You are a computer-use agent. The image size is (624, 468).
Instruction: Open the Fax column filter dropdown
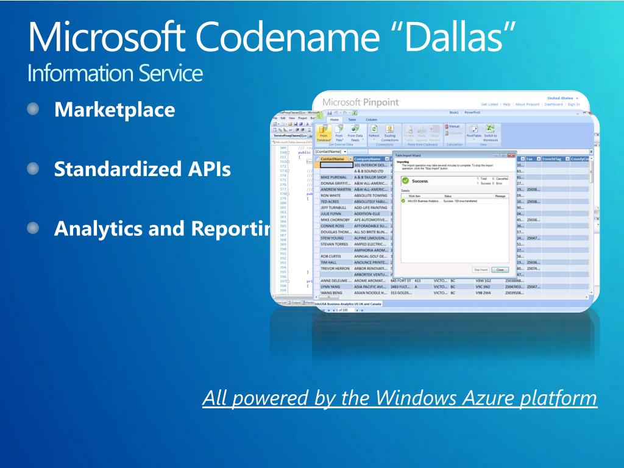click(539, 159)
